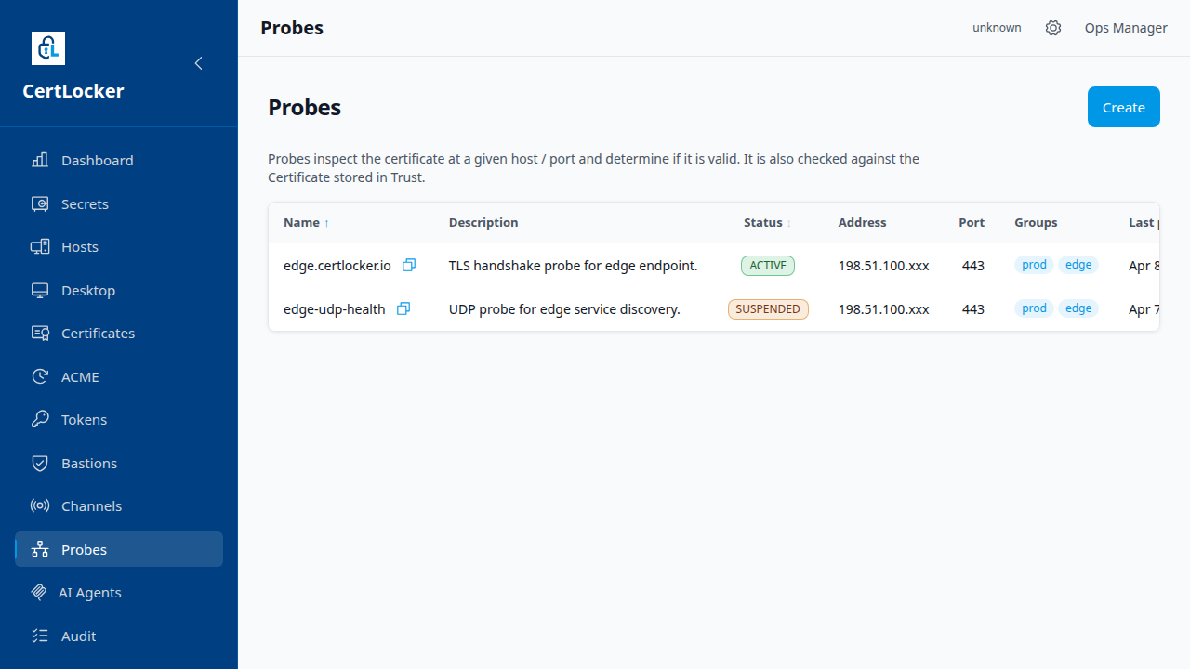Click the Port column header

click(x=972, y=223)
